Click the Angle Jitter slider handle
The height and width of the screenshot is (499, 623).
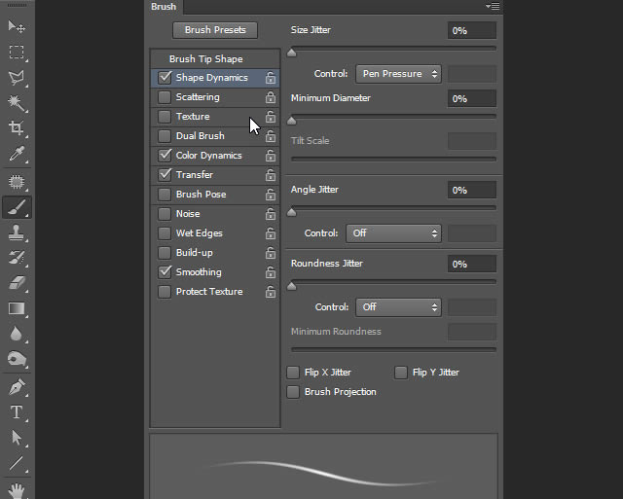[292, 212]
